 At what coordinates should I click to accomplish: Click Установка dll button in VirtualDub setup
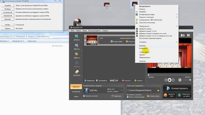pos(8,12)
